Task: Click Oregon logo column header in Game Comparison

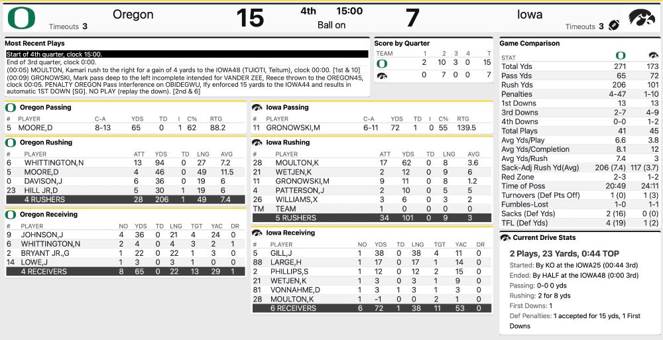Action: point(621,56)
